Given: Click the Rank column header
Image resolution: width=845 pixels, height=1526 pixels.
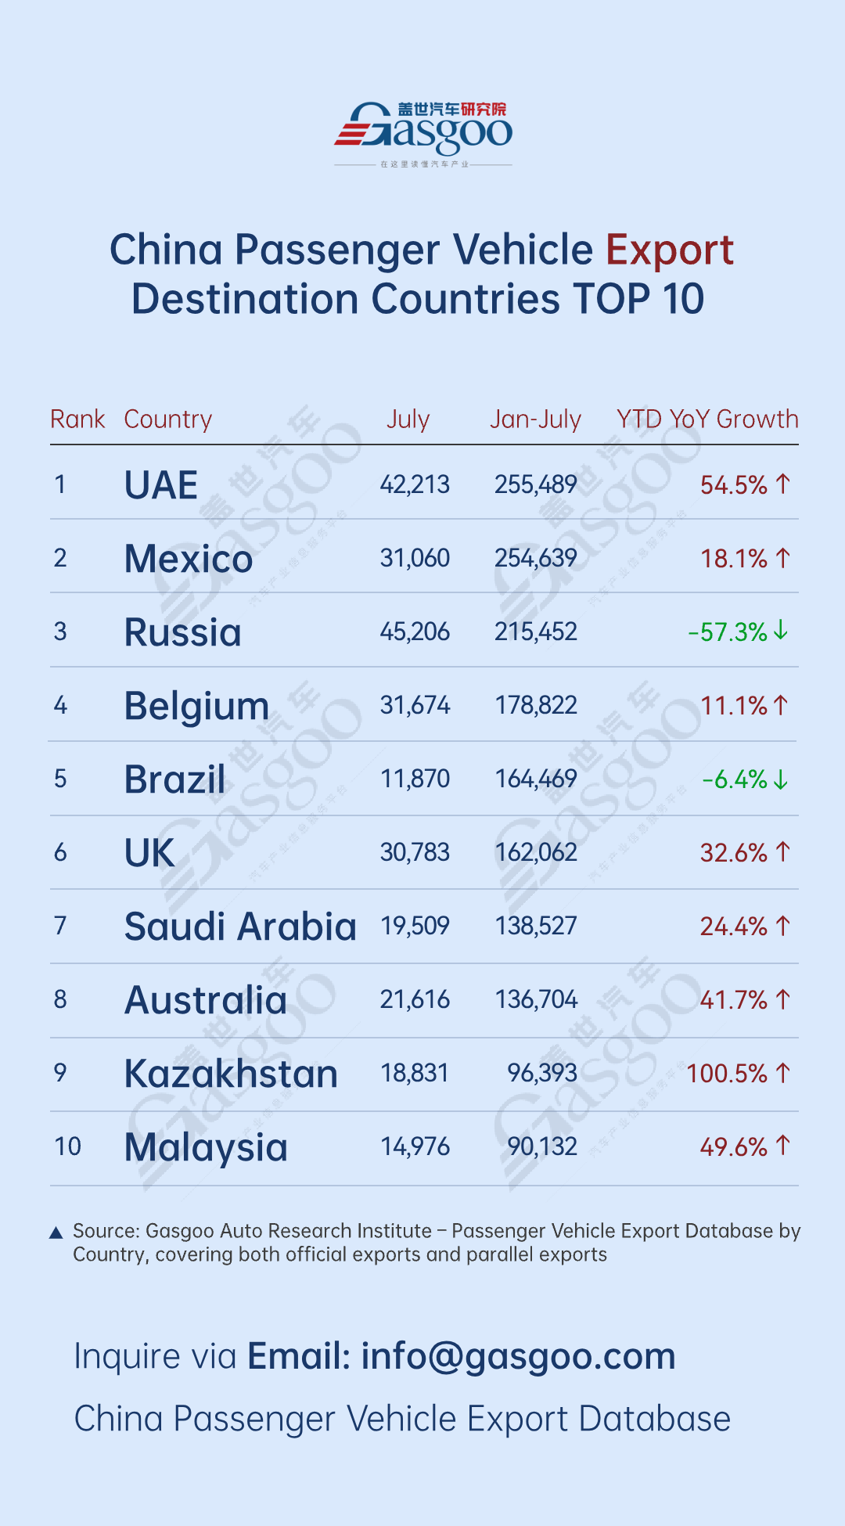Looking at the screenshot, I should 77,419.
